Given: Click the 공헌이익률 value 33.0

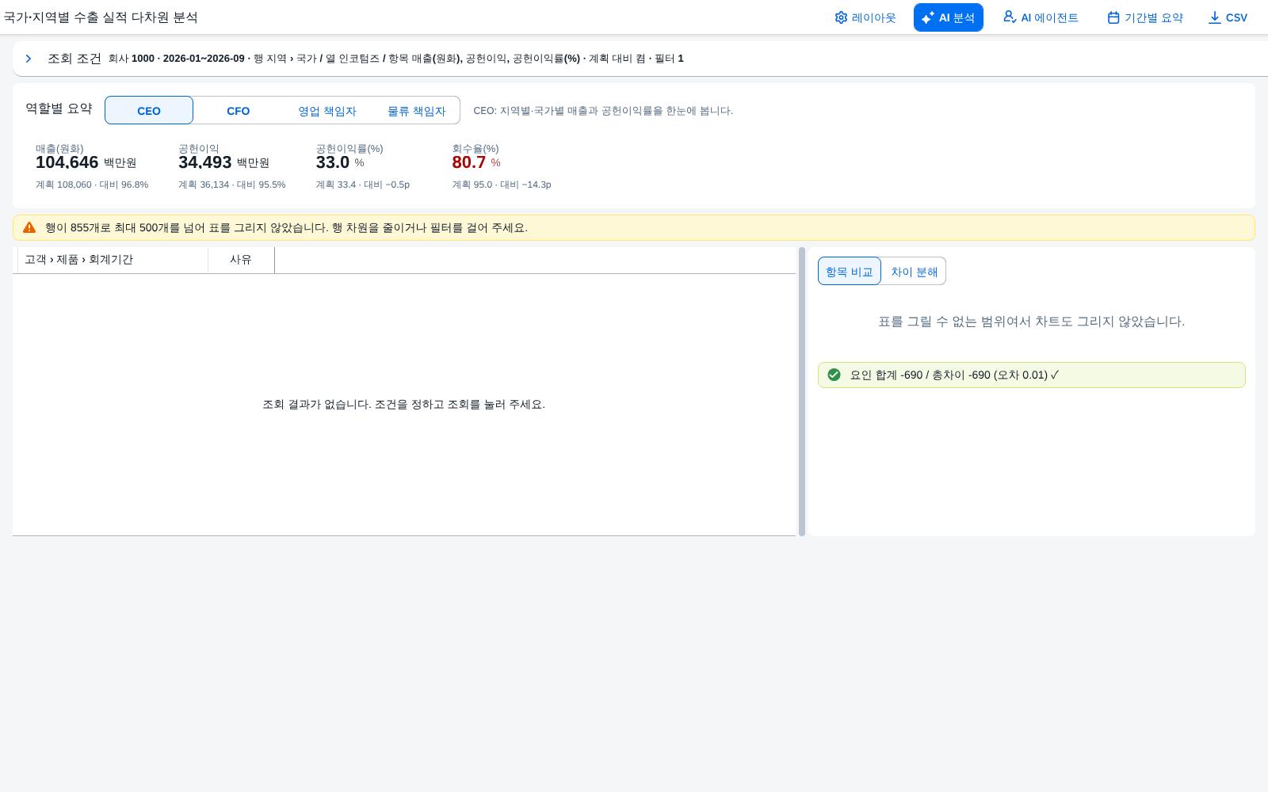Looking at the screenshot, I should [x=333, y=162].
